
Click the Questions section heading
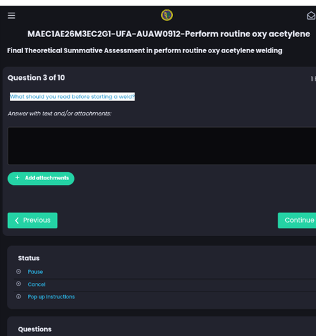click(35, 329)
